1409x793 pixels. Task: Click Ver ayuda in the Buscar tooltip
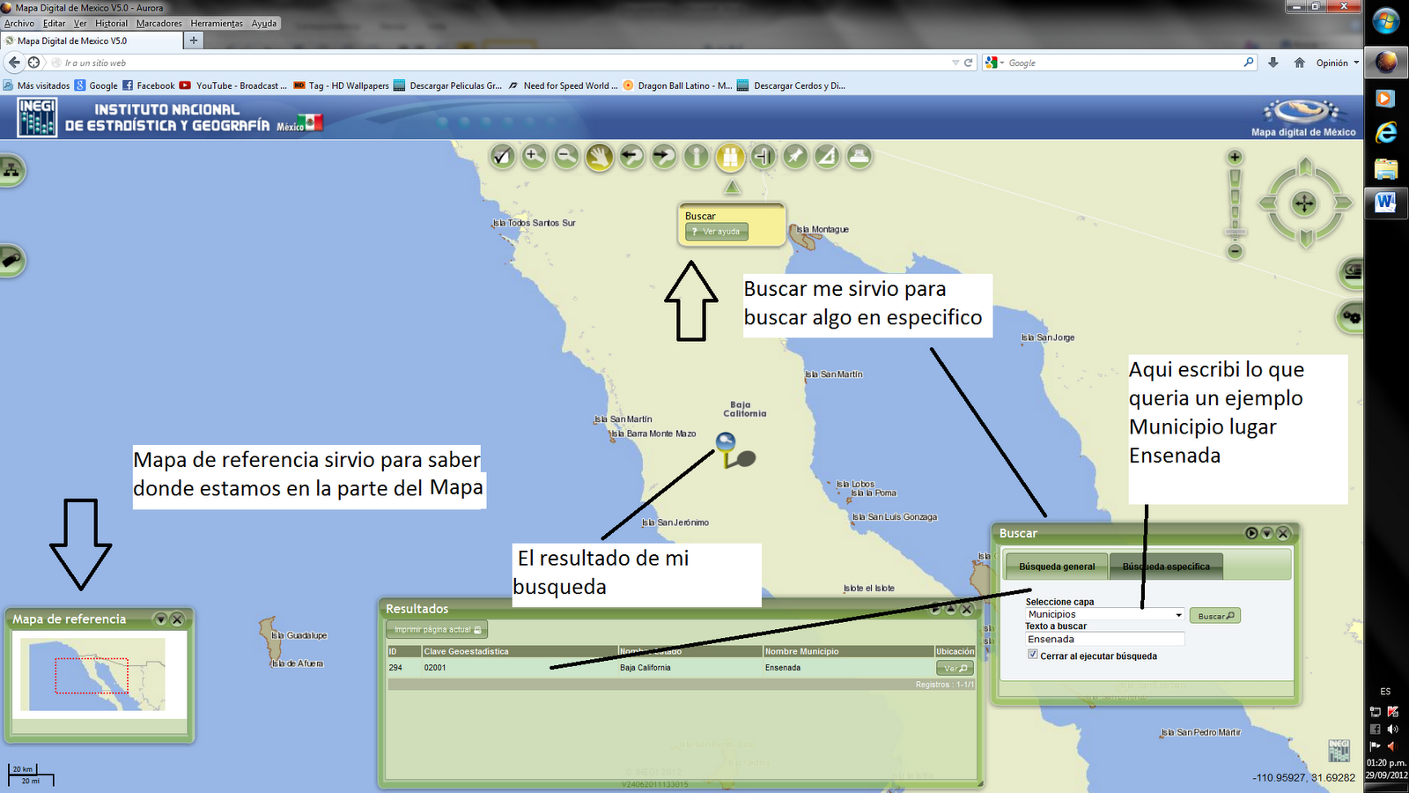pyautogui.click(x=717, y=232)
